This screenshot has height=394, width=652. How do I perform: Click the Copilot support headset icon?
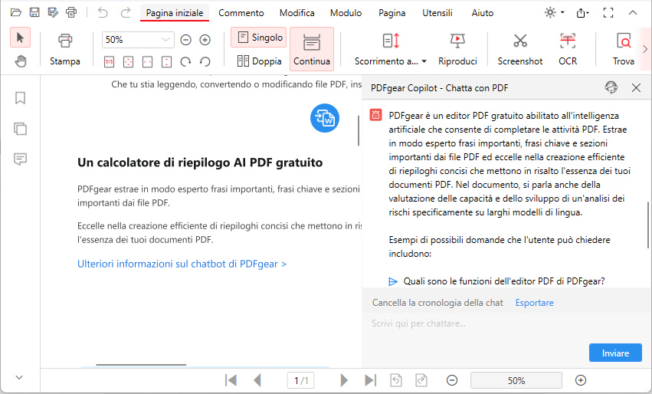coord(611,87)
